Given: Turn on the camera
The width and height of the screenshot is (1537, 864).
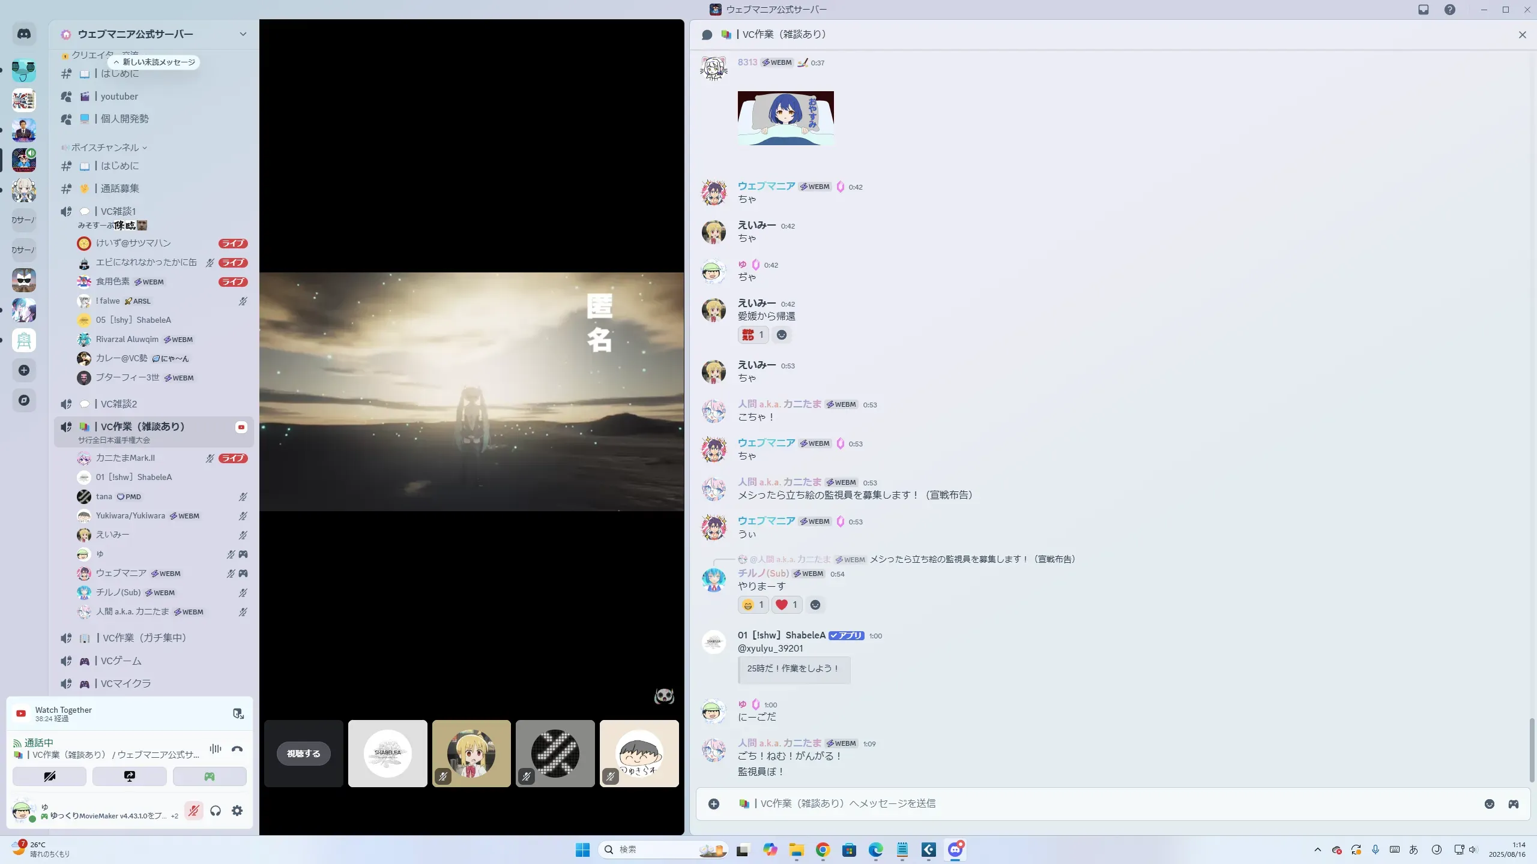Looking at the screenshot, I should pos(49,776).
